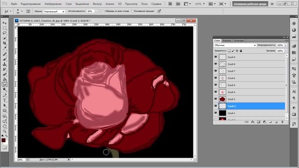Open the Изображение menu
The height and width of the screenshot is (168, 299).
(53, 4)
